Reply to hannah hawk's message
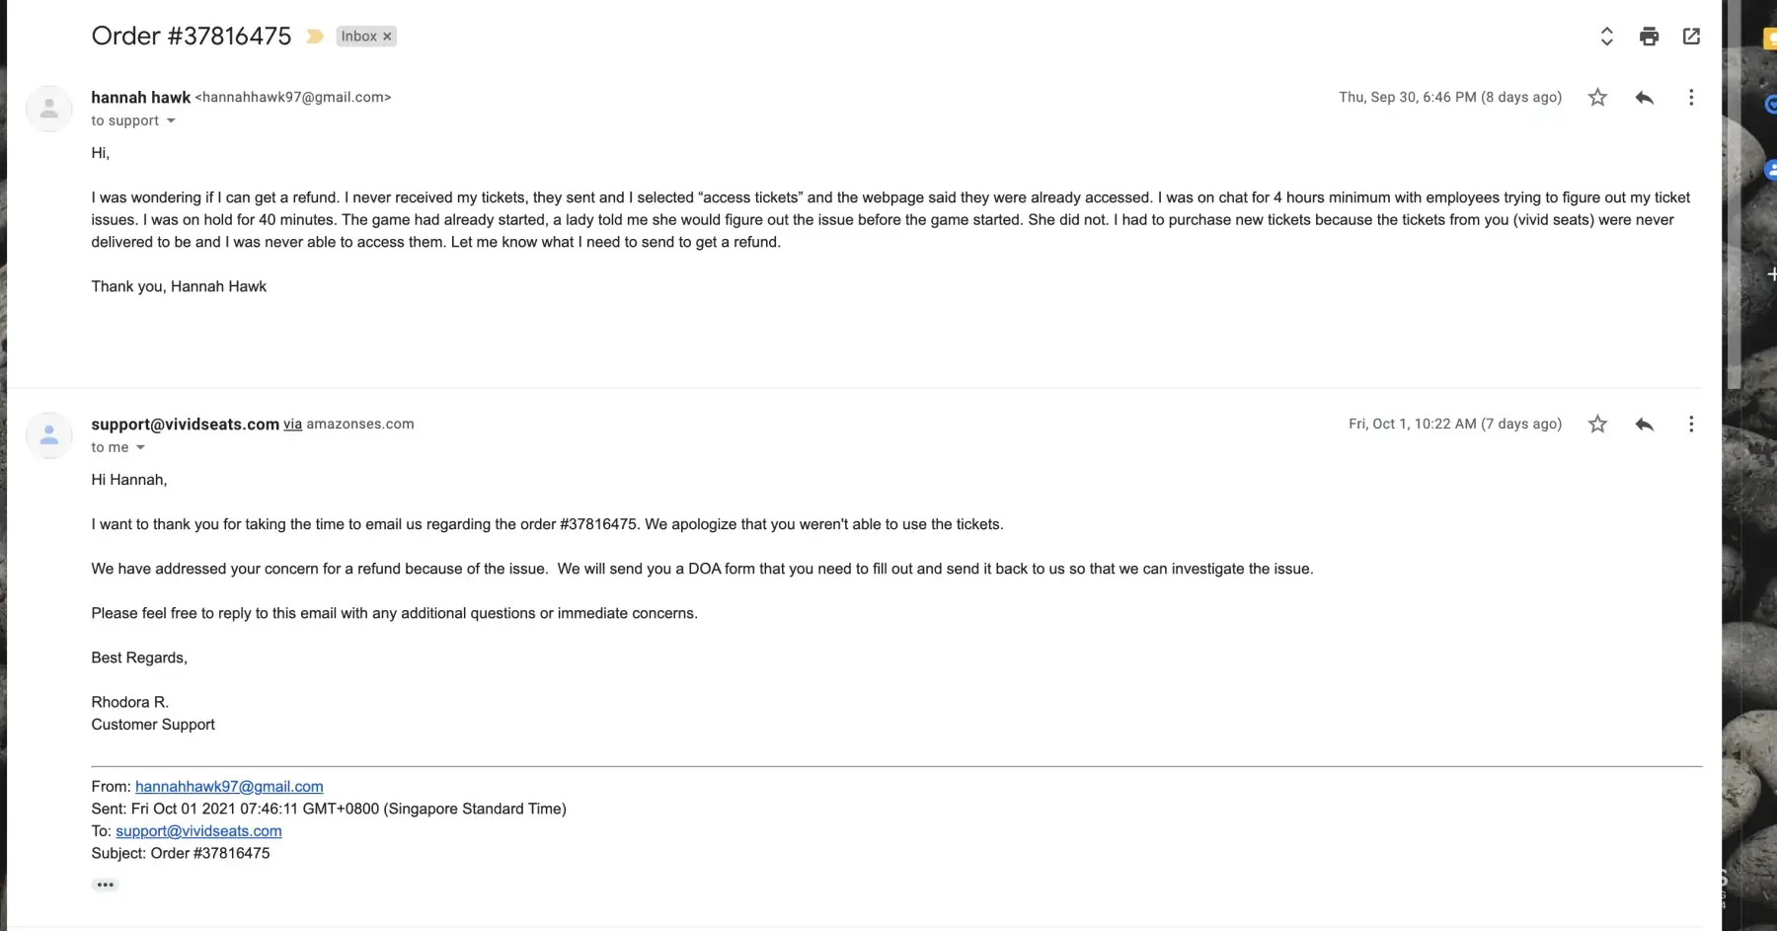Screen dimensions: 1777x931 (1644, 98)
